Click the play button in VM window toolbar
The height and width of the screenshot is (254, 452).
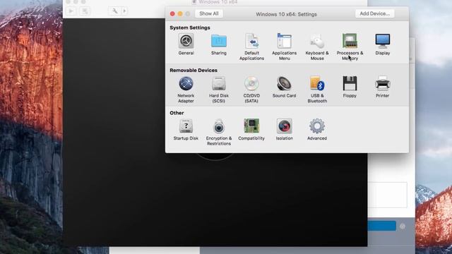(x=71, y=11)
